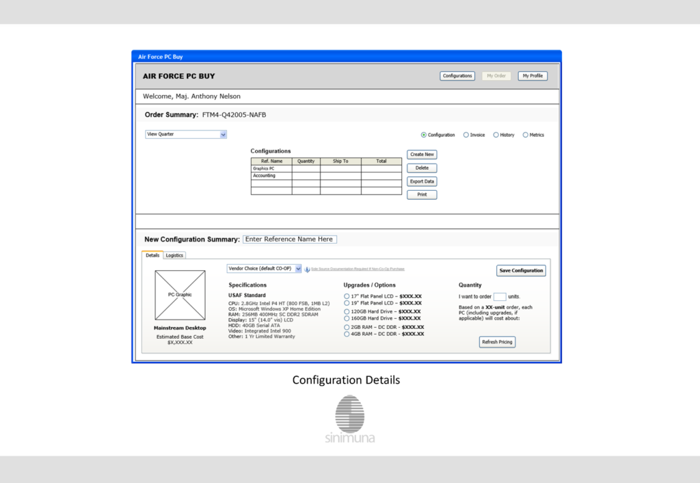The image size is (700, 483).
Task: Switch to the Logistics tab
Action: (174, 256)
